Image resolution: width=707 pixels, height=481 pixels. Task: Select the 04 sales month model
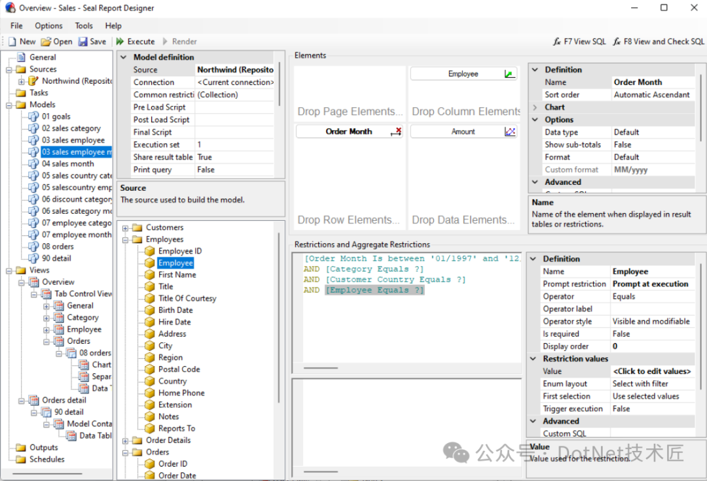(67, 164)
